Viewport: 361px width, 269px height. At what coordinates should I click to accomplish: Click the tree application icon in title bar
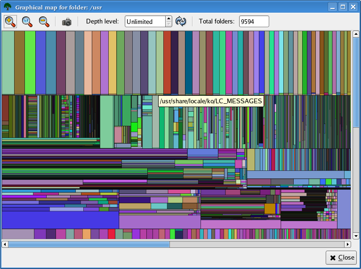pyautogui.click(x=8, y=7)
